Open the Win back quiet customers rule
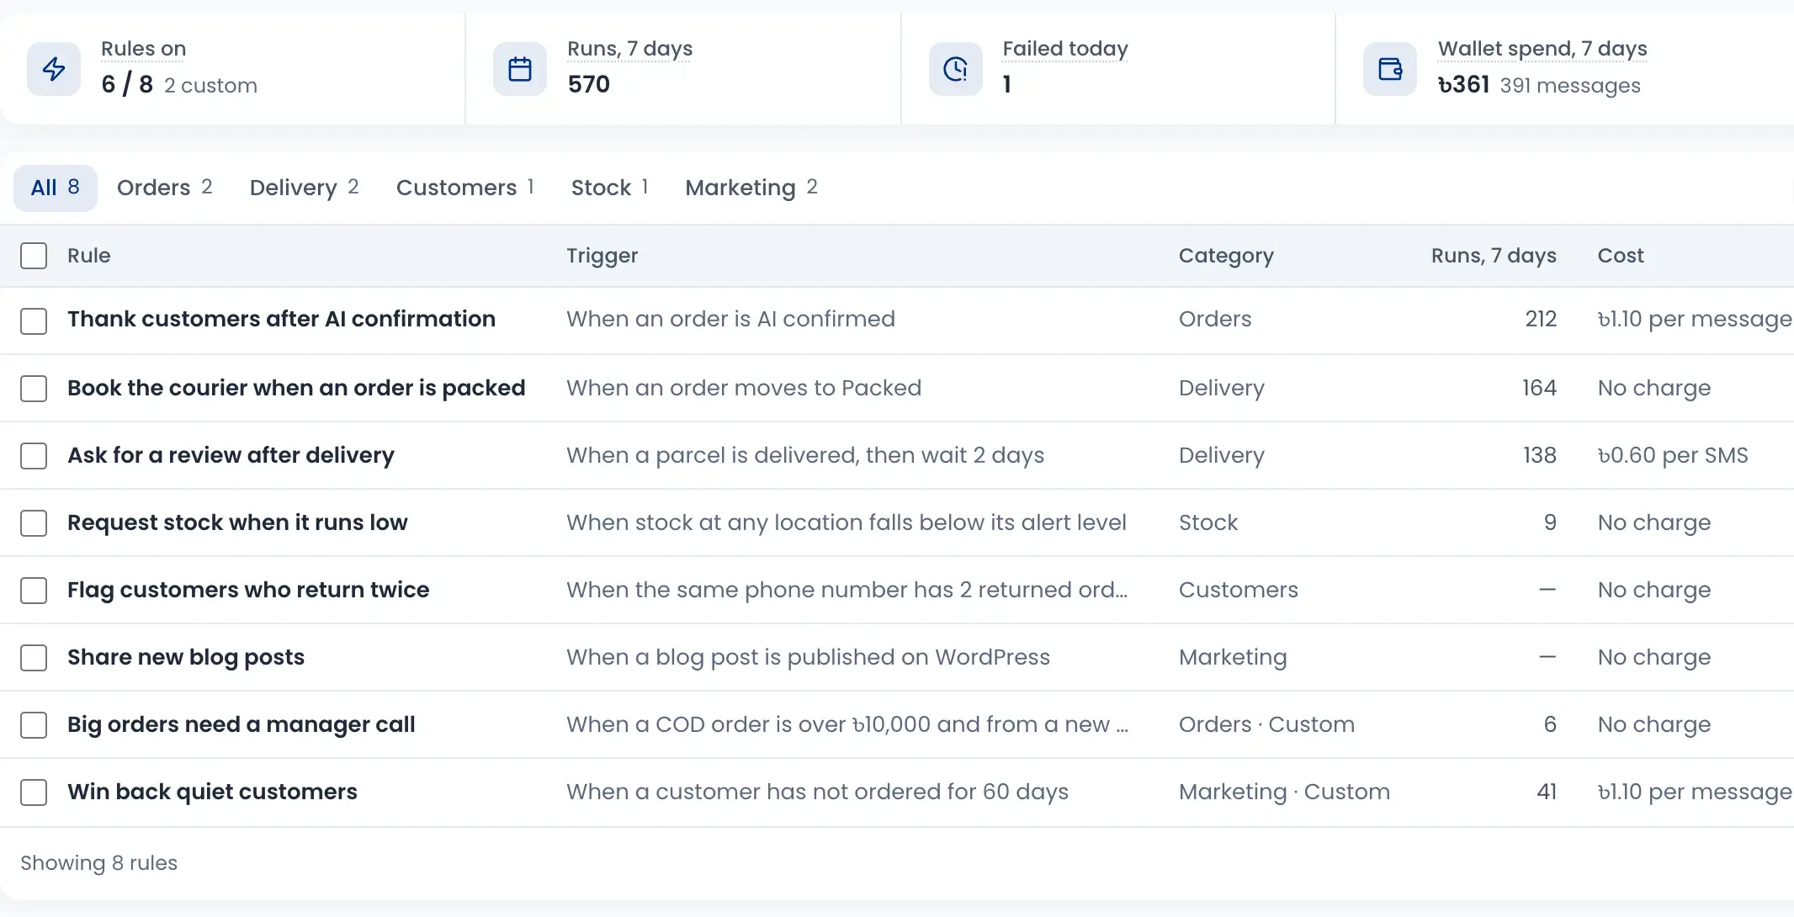The image size is (1794, 917). click(212, 792)
